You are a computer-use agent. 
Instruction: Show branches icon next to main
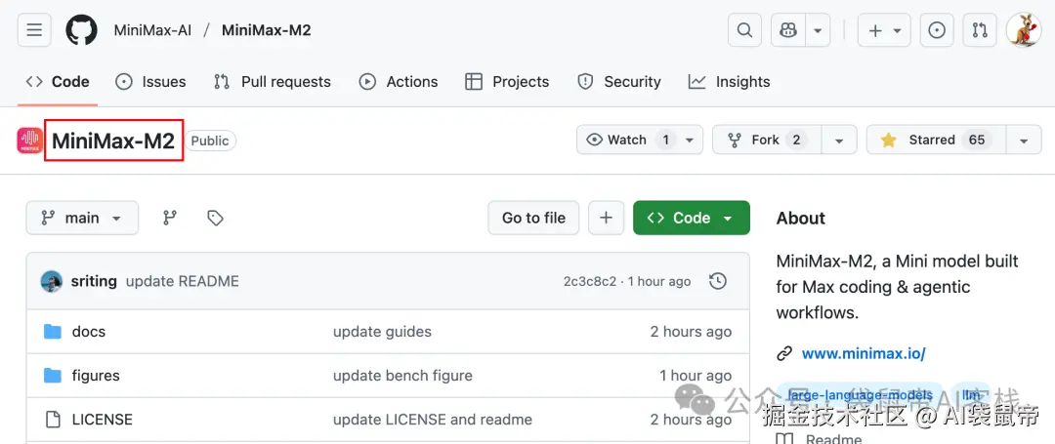click(170, 218)
